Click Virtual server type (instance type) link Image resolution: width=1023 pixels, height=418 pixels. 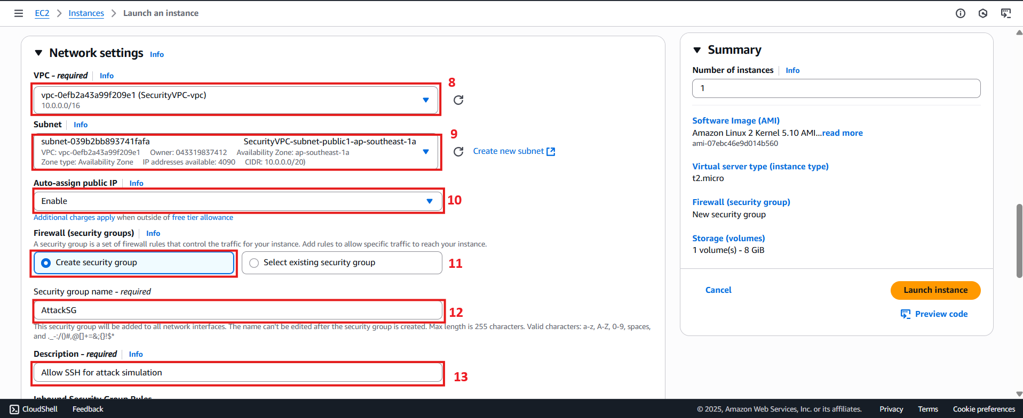click(x=760, y=167)
